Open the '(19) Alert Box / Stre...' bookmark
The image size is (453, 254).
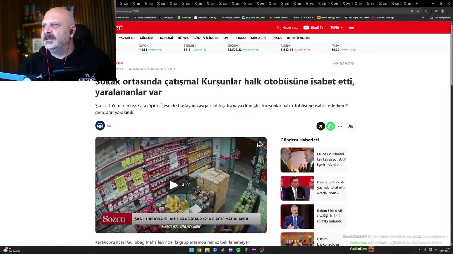(x=254, y=18)
